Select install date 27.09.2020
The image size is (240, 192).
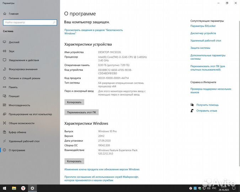point(105,141)
